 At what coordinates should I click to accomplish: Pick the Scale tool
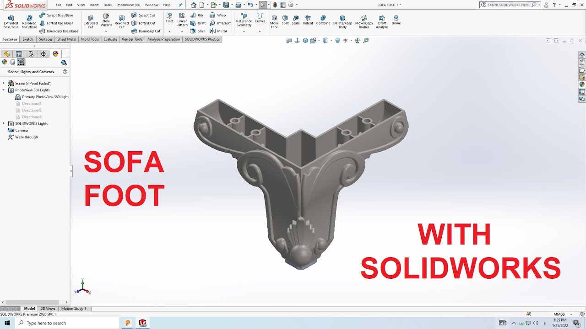click(x=296, y=20)
